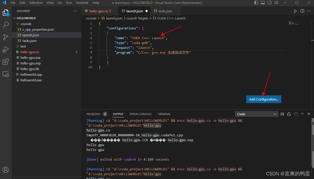Open the Extensions view
The height and width of the screenshot is (179, 314).
(6, 62)
